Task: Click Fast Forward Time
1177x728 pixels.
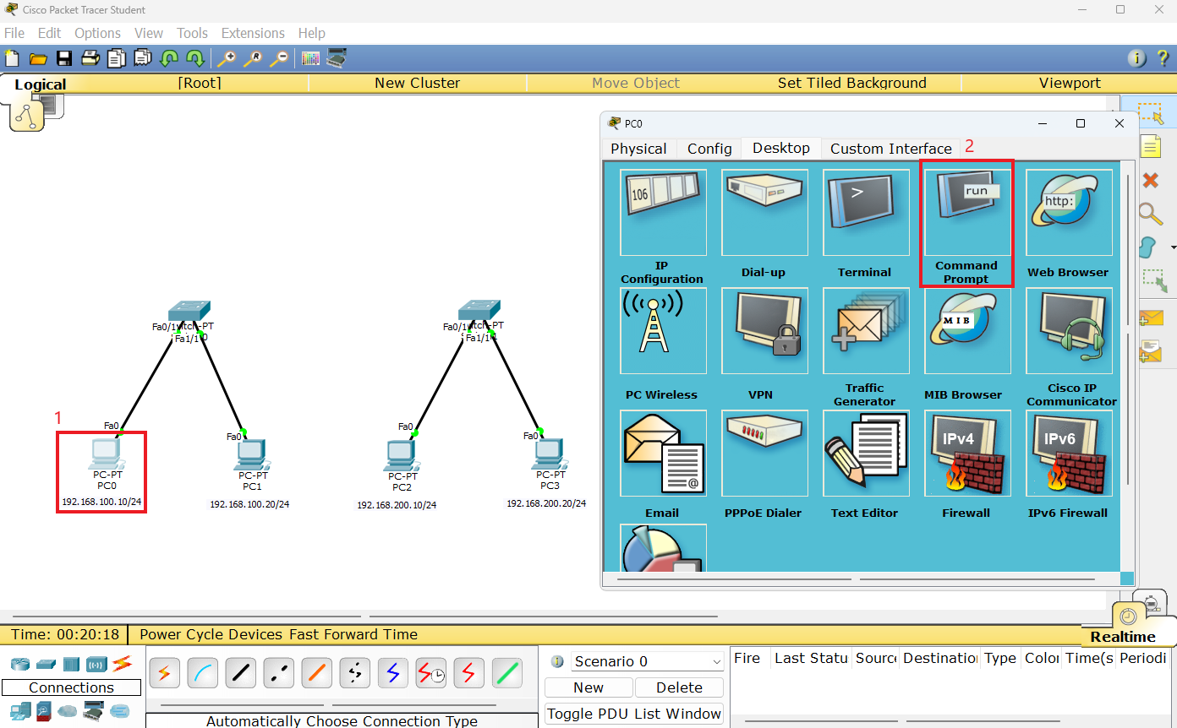Action: click(x=353, y=634)
